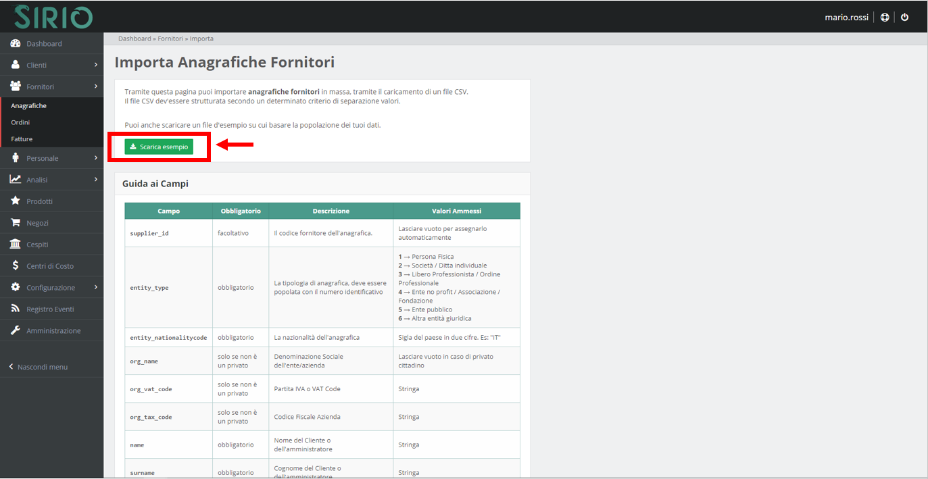Expand the Configurazione submenu arrow
Image resolution: width=928 pixels, height=479 pixels.
96,287
